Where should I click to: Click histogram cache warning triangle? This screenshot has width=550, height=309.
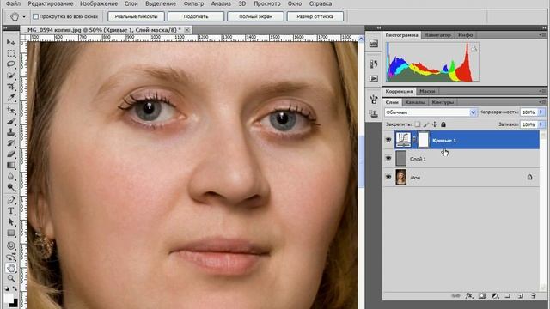point(474,49)
